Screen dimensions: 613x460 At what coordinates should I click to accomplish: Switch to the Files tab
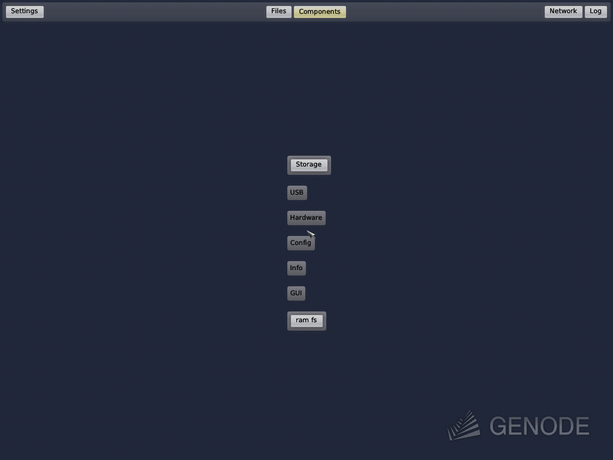278,11
